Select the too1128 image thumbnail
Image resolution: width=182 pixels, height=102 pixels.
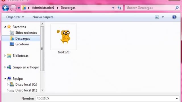[x=64, y=37]
